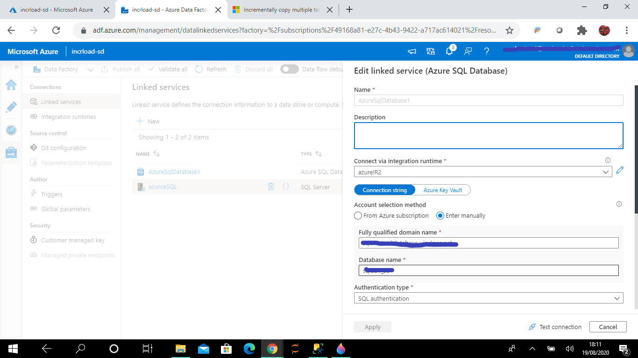Open Customer managed key under Security
This screenshot has width=638, height=358.
pyautogui.click(x=73, y=240)
